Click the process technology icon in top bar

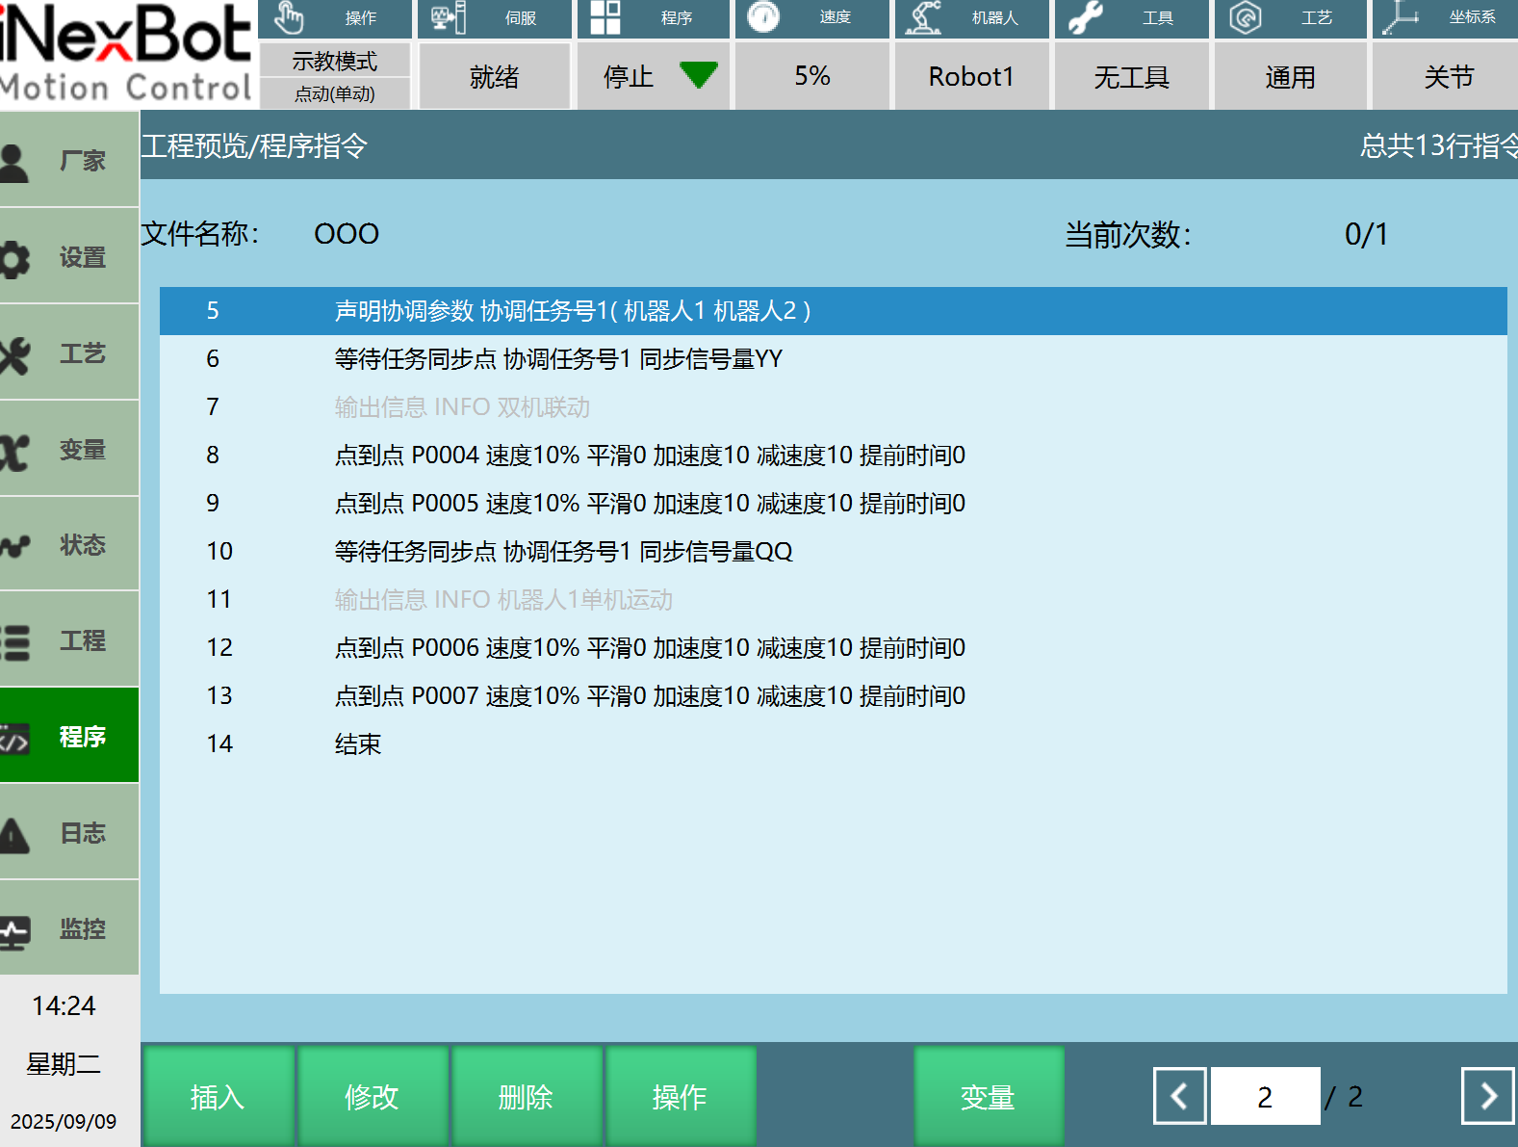(x=1246, y=17)
